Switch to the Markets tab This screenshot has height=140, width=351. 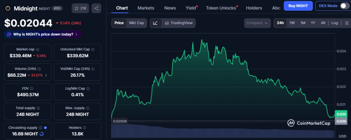(146, 8)
